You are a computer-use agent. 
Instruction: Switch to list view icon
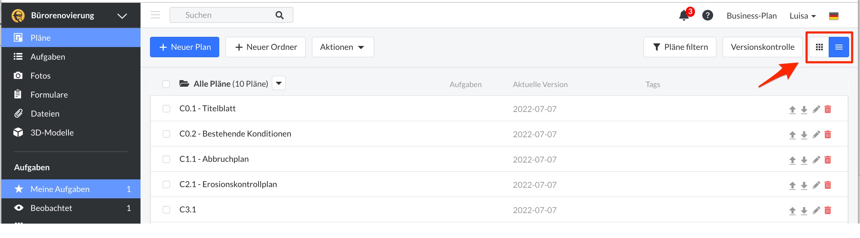coord(839,47)
